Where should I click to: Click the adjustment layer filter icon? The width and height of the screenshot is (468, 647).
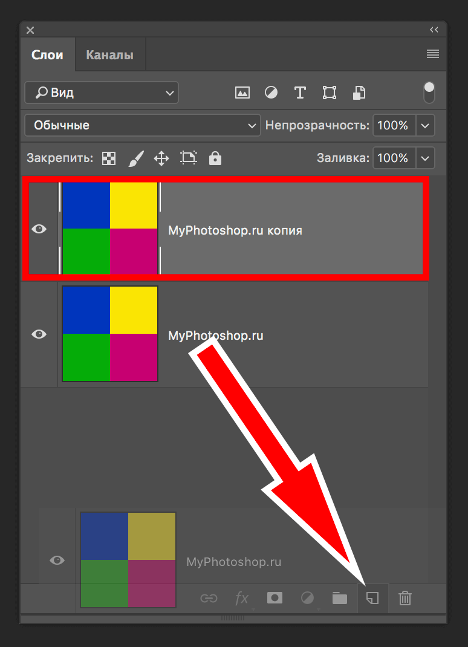[x=271, y=93]
